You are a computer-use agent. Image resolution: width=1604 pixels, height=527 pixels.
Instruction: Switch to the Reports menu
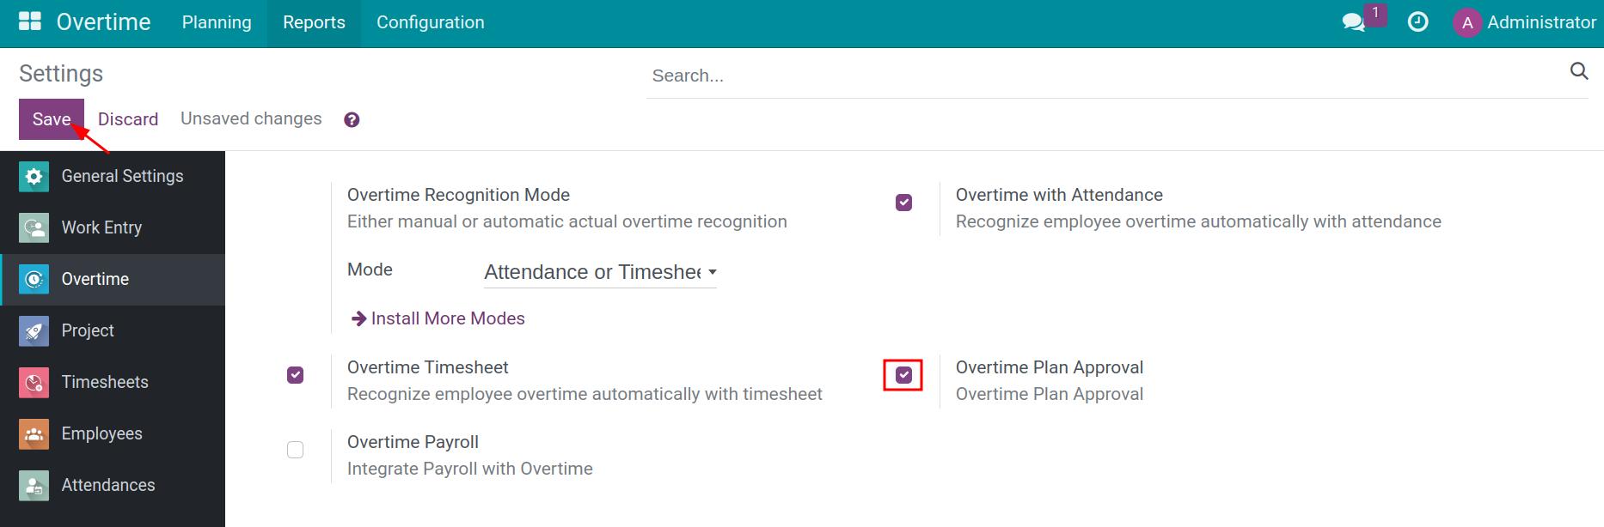click(313, 22)
